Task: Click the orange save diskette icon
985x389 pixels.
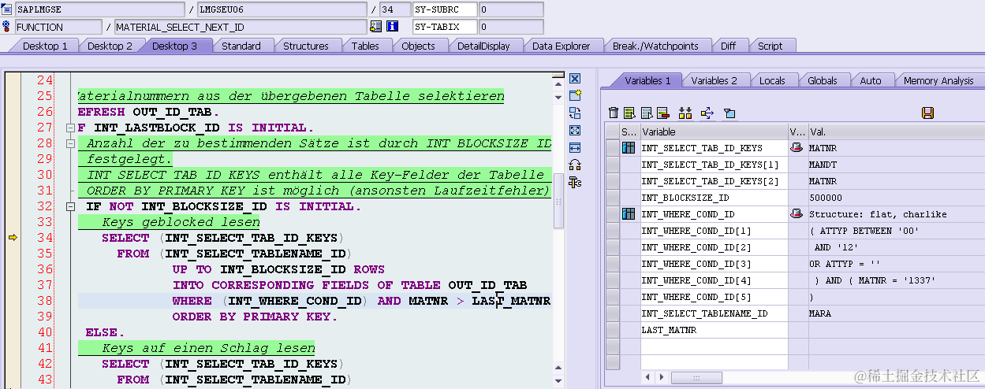Action: [927, 113]
